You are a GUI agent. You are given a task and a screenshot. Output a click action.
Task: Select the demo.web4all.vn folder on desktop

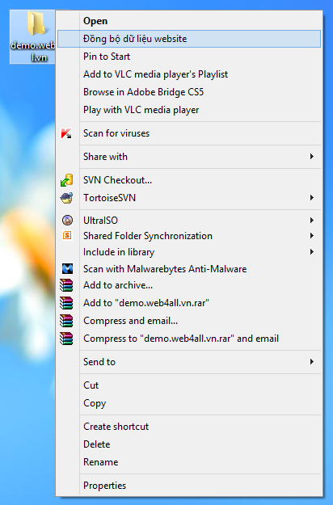32,36
